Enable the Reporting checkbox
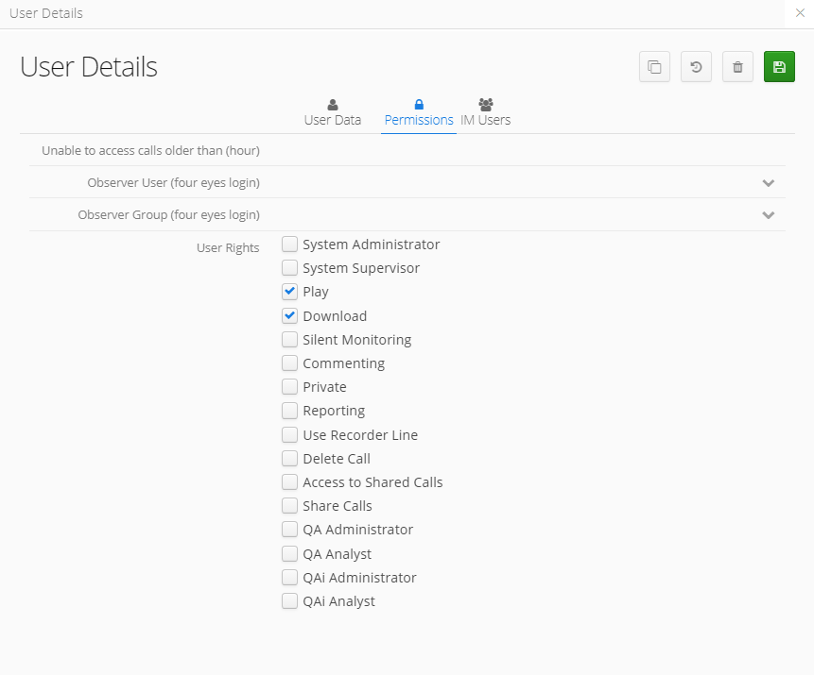The width and height of the screenshot is (814, 675). coord(289,411)
